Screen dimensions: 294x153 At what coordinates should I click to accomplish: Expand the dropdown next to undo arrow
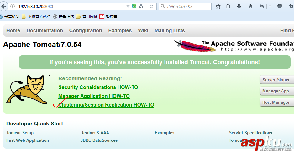coord(270,6)
